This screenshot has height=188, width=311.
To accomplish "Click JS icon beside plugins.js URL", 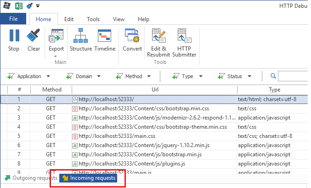I will point(75,164).
